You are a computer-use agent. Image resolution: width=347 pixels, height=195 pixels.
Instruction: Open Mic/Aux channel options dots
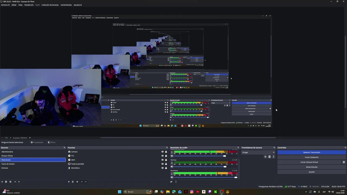172,163
